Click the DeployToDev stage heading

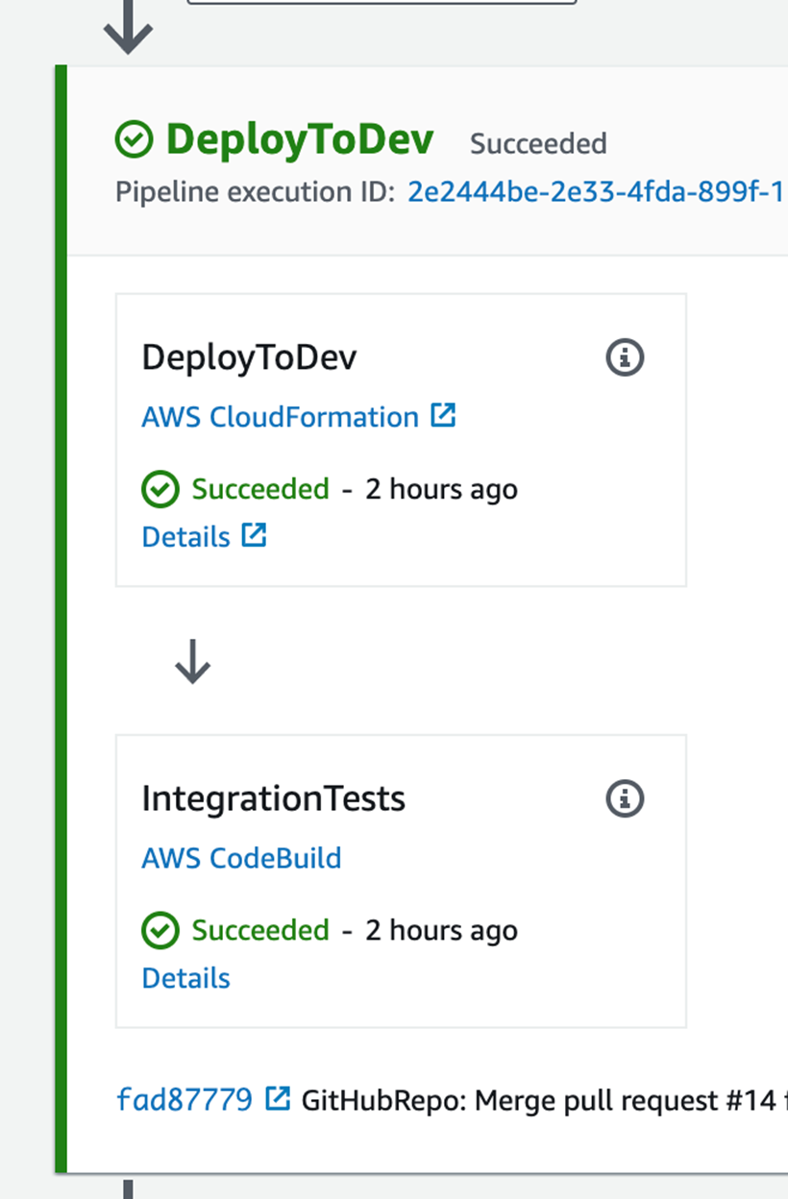[x=300, y=140]
